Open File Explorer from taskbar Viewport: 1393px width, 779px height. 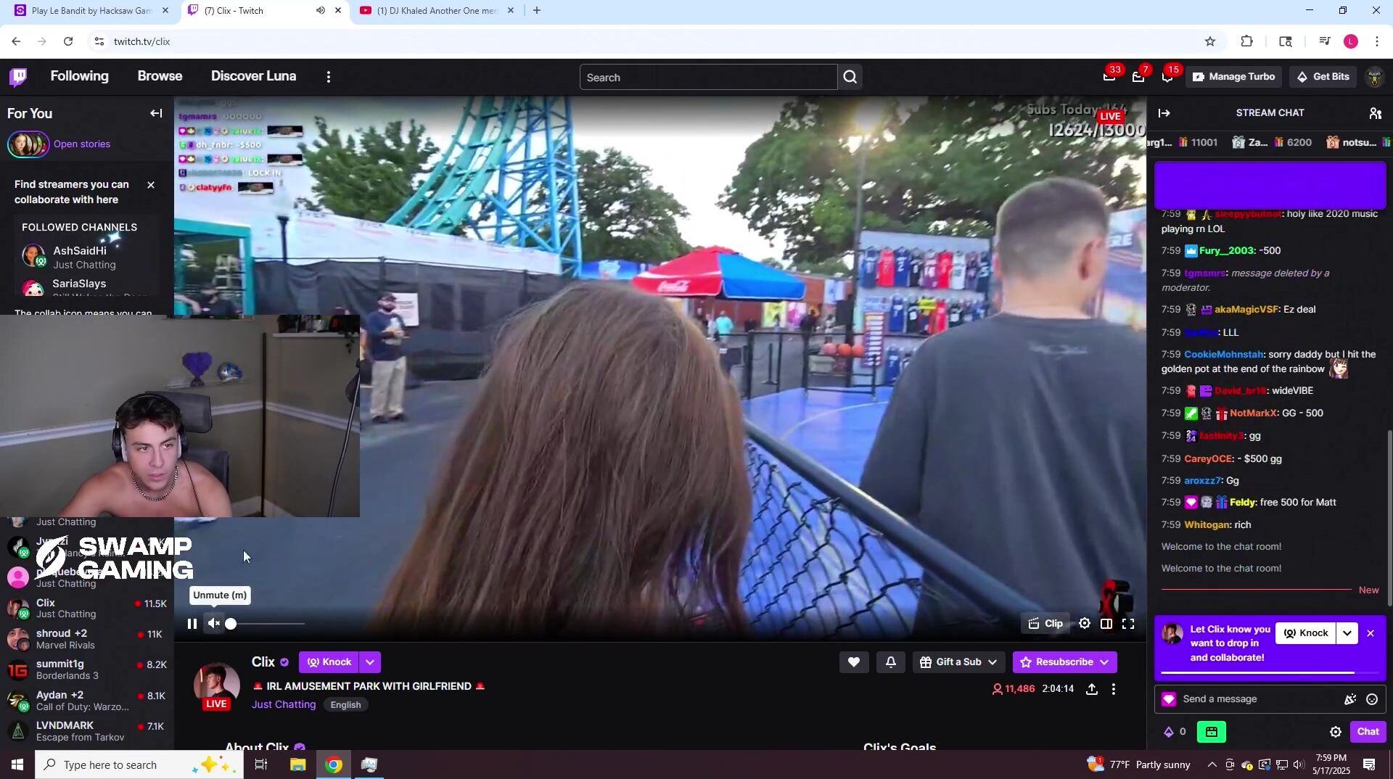point(298,764)
